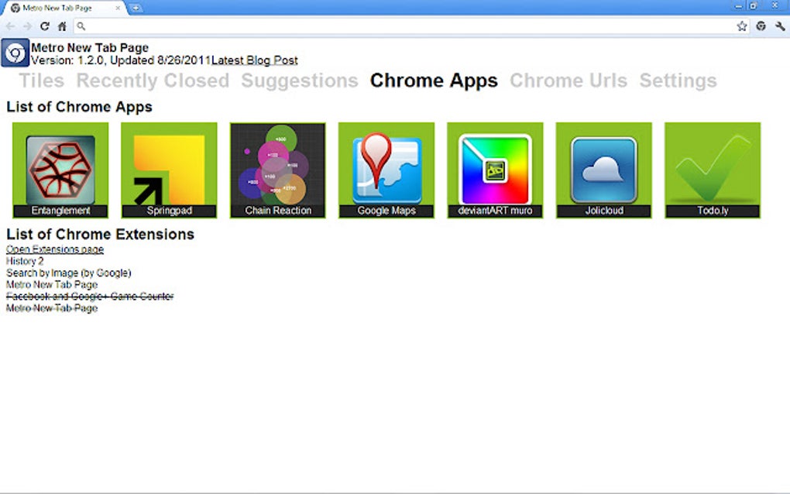
Task: Click the Metro New Tab Page logo
Action: pos(15,53)
